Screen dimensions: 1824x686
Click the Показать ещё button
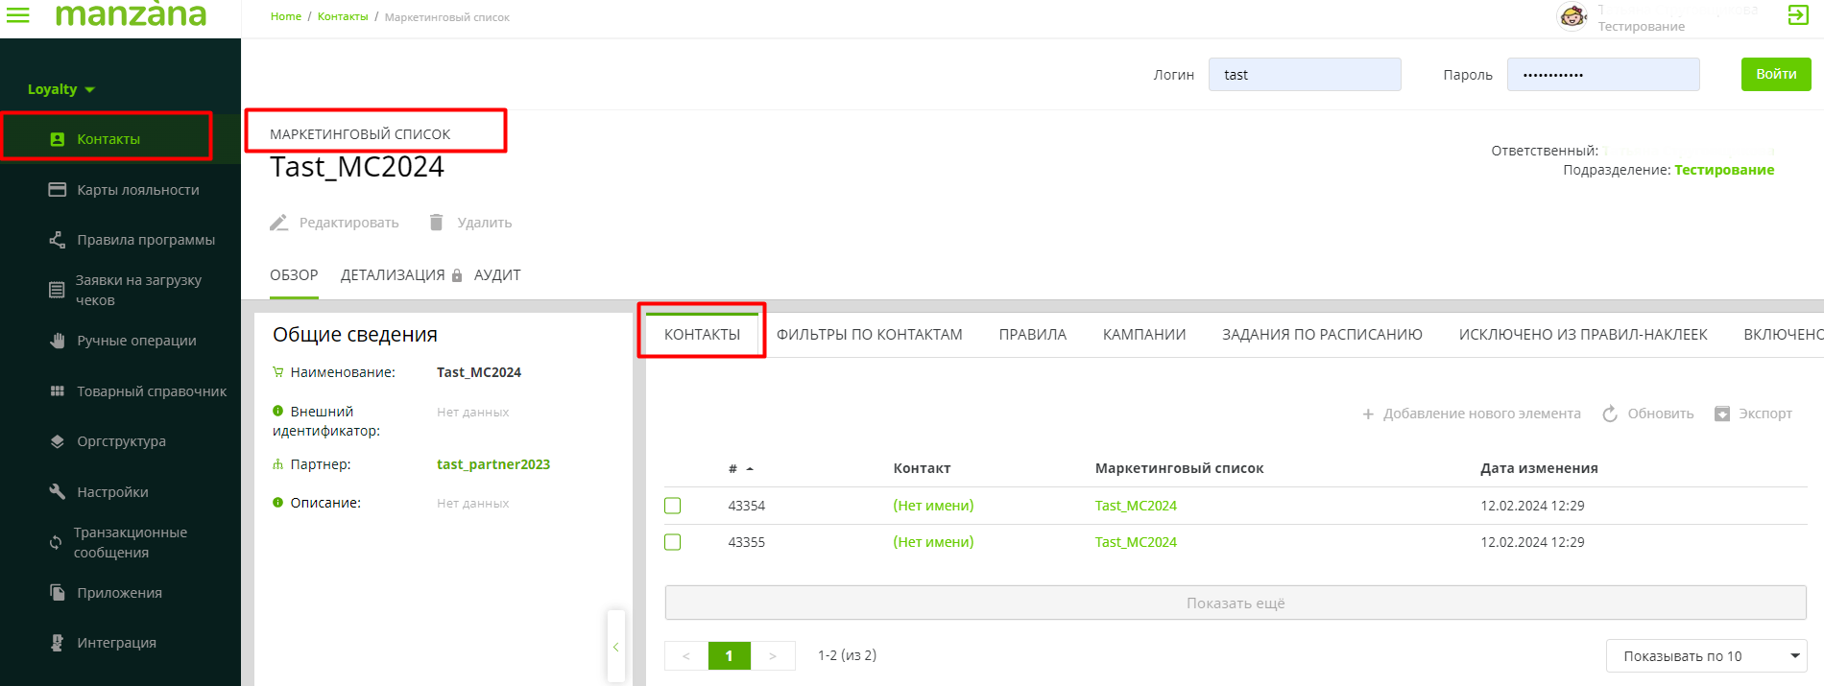click(1235, 603)
